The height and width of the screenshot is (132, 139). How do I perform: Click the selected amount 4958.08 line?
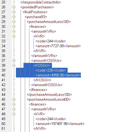tap(58, 75)
